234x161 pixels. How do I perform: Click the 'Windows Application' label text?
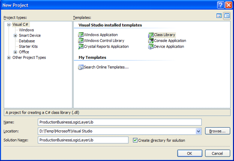101,35
